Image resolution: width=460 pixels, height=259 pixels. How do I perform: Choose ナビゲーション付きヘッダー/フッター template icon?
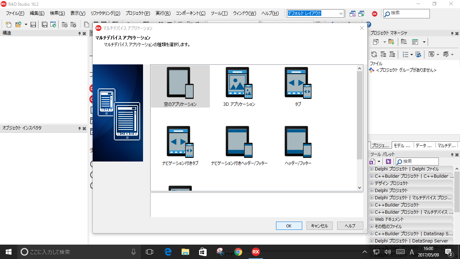(x=239, y=142)
